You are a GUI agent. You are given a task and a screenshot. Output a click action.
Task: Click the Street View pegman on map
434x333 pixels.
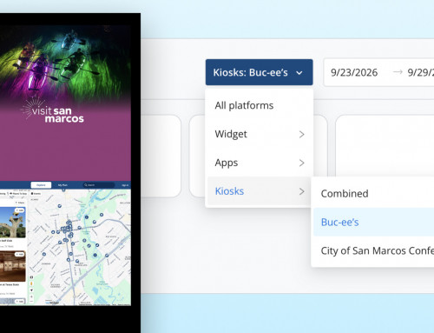coord(31,283)
